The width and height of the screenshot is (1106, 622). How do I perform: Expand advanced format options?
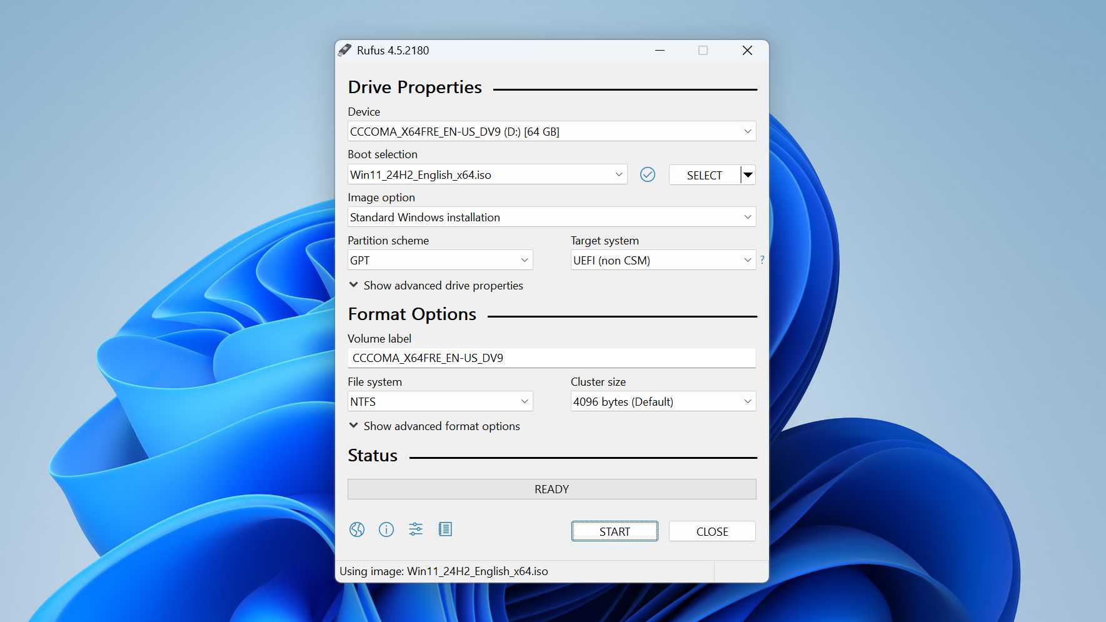pyautogui.click(x=435, y=426)
